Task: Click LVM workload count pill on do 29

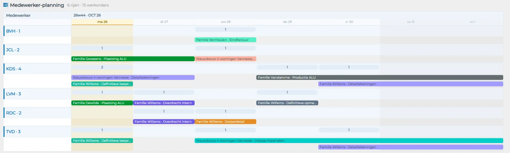Action: [x=287, y=92]
